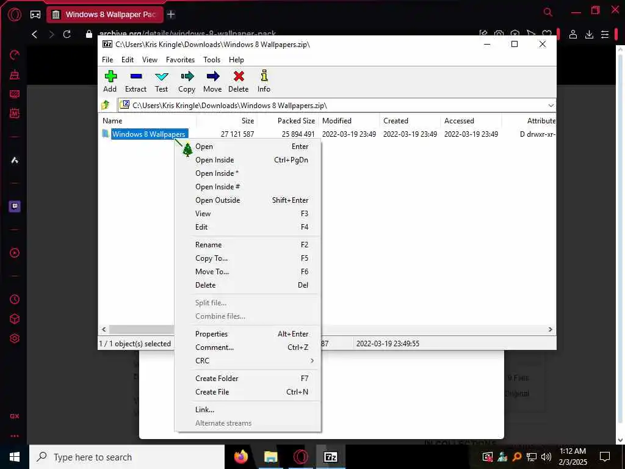Select Comment... in context menu
The height and width of the screenshot is (469, 625).
pos(248,347)
